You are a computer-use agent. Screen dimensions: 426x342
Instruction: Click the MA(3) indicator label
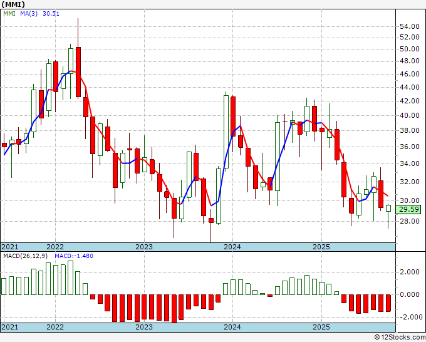(29, 14)
